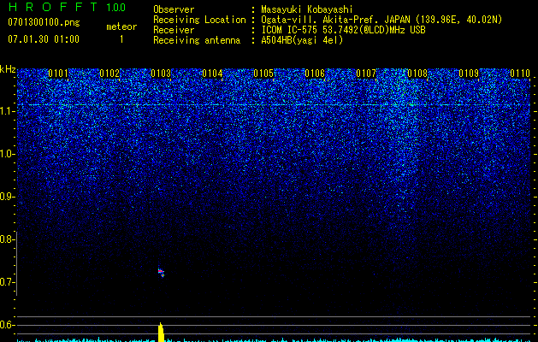Click the 1.0 kHz frequency label
Viewport: 538px width, 342px height.
pos(8,154)
